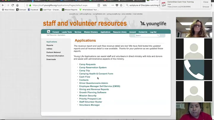
Task: Open the reader view icon in address bar
Action: tap(99, 5)
